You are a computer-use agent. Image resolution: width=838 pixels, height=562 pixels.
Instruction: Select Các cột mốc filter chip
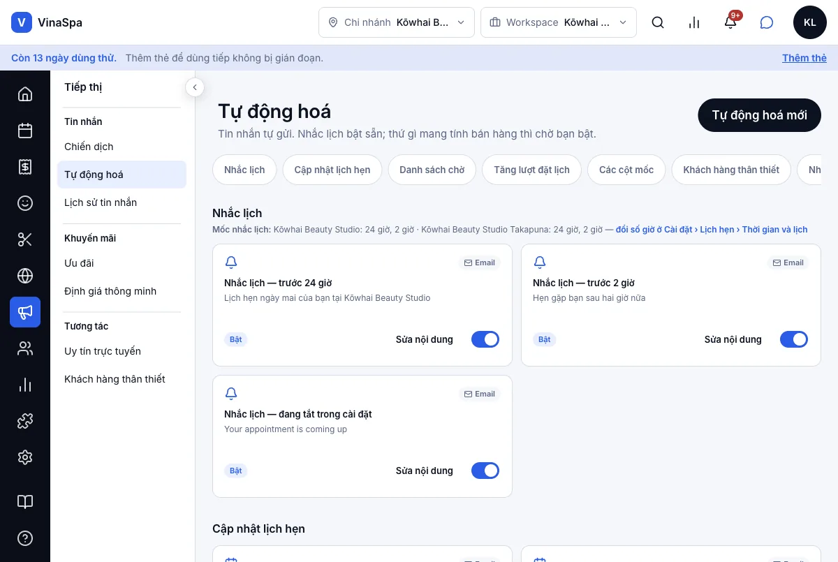(626, 170)
